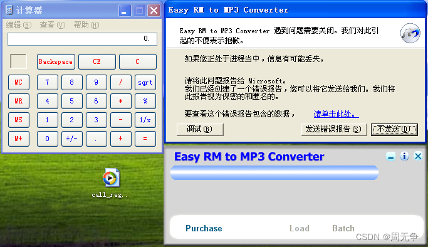Click digit 7 on the calculator

coord(48,82)
